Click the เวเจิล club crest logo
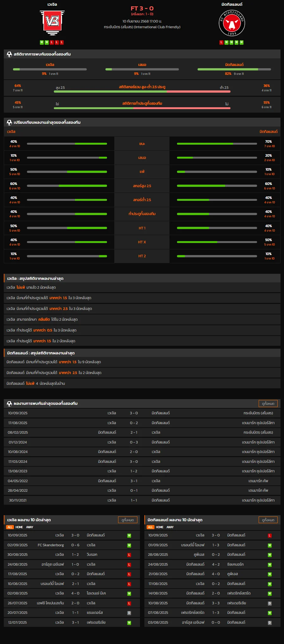Image resolution: width=284 pixels, height=644 pixels. tap(52, 23)
